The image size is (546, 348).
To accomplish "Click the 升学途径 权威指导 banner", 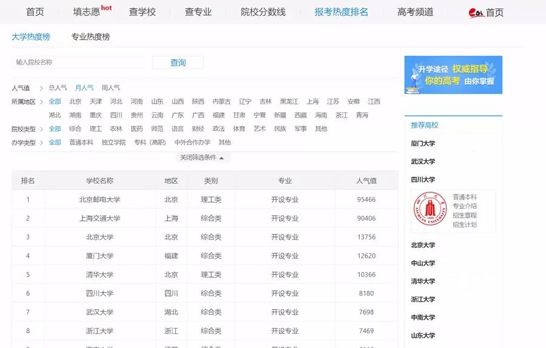I will (x=453, y=75).
